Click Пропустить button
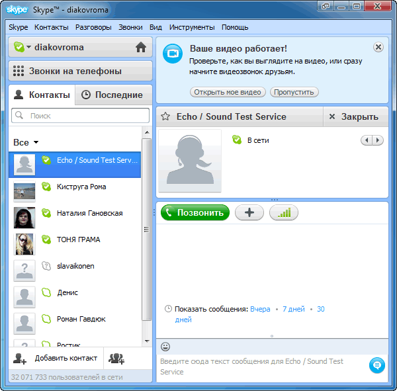 pyautogui.click(x=294, y=92)
